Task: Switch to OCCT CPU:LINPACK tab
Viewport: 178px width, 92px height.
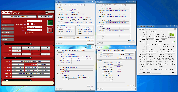Action: coord(7,25)
